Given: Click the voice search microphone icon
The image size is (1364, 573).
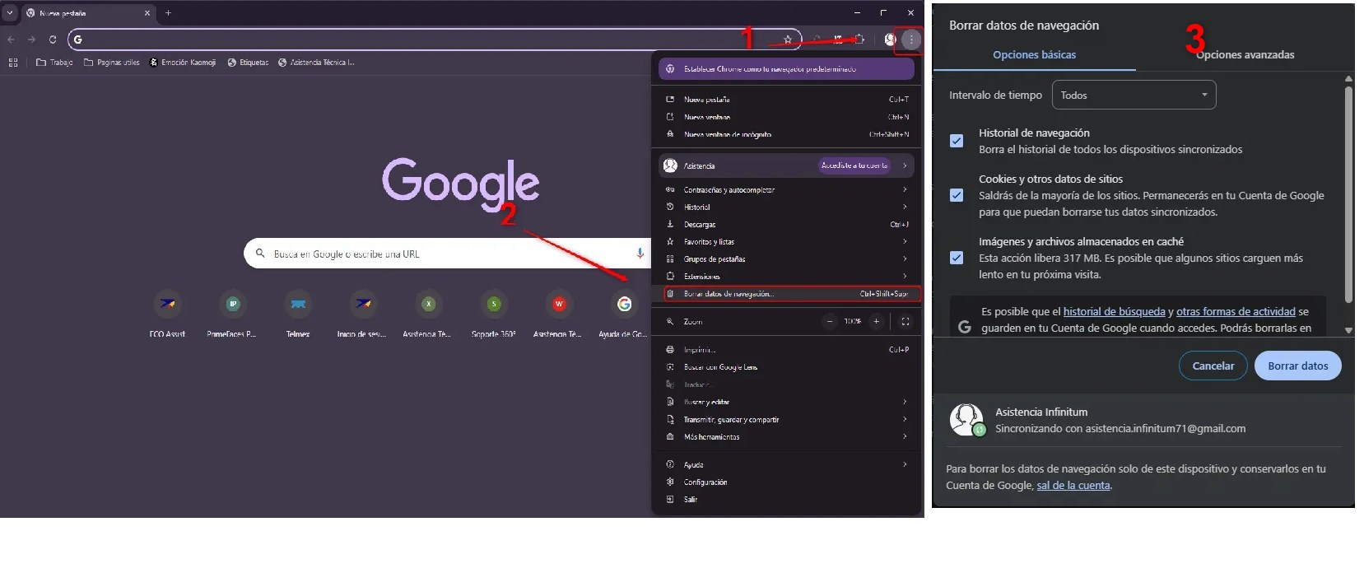Looking at the screenshot, I should click(640, 254).
